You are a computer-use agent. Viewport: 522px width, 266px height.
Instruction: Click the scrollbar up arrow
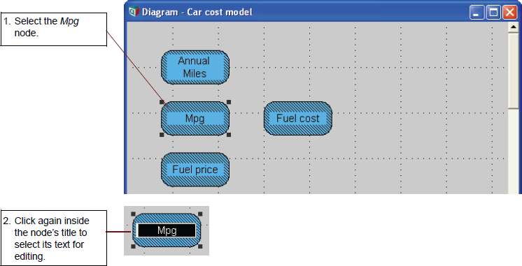(514, 27)
